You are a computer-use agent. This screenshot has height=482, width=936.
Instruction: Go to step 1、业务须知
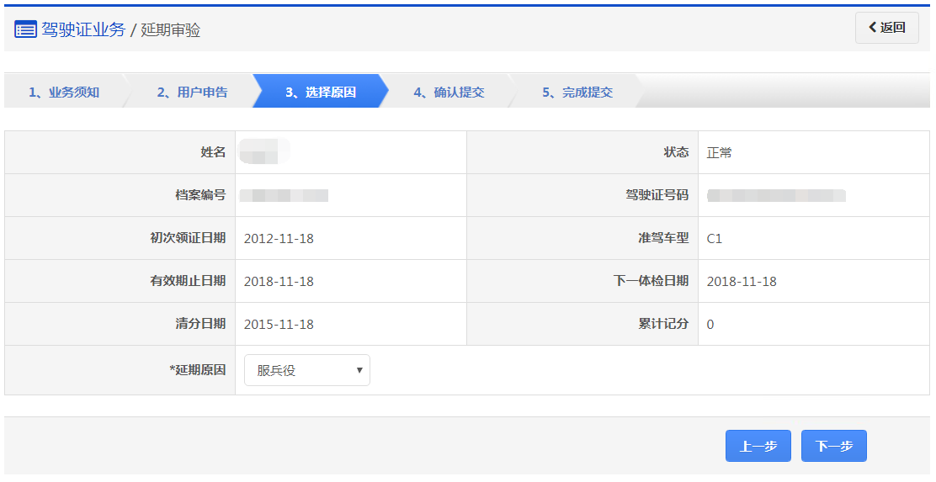(x=64, y=92)
